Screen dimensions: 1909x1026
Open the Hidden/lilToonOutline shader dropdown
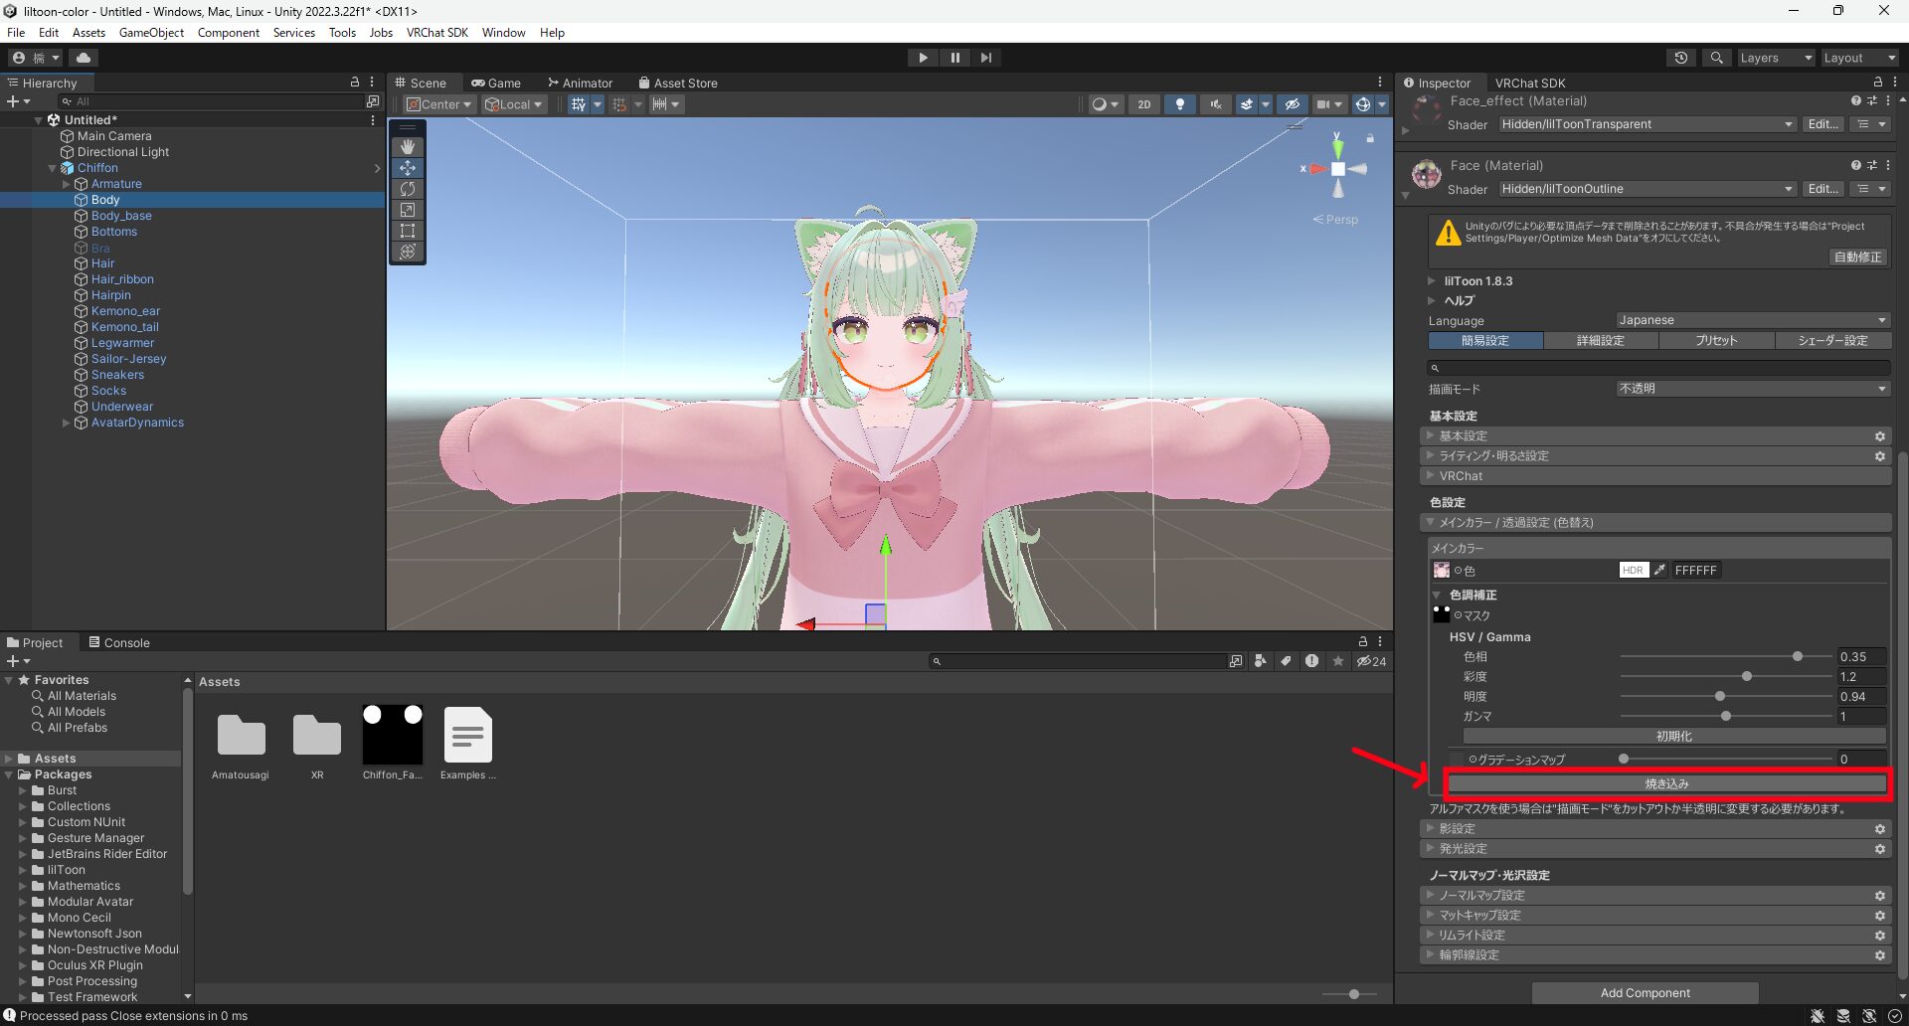[1646, 188]
